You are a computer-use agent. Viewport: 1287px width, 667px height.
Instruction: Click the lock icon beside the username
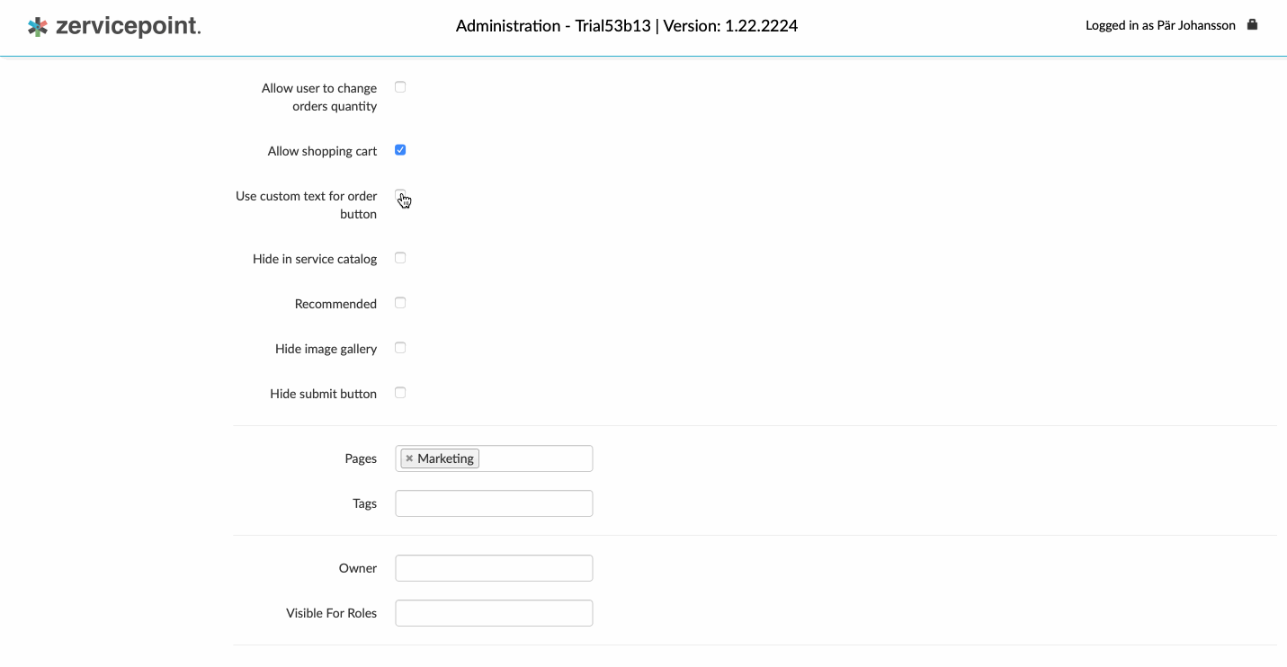point(1252,25)
